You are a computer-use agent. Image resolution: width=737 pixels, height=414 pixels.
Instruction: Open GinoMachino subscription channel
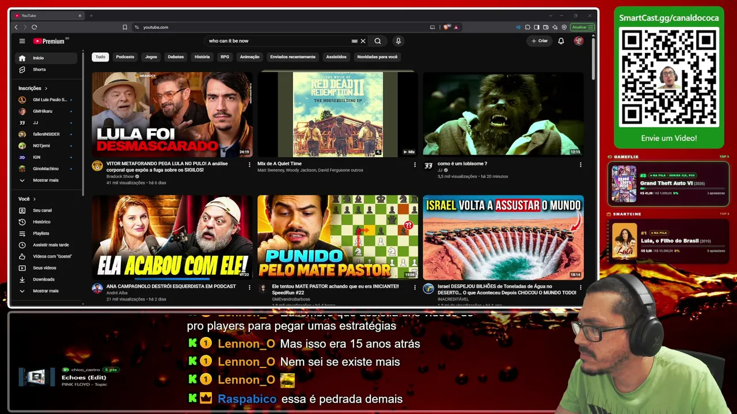(x=46, y=168)
